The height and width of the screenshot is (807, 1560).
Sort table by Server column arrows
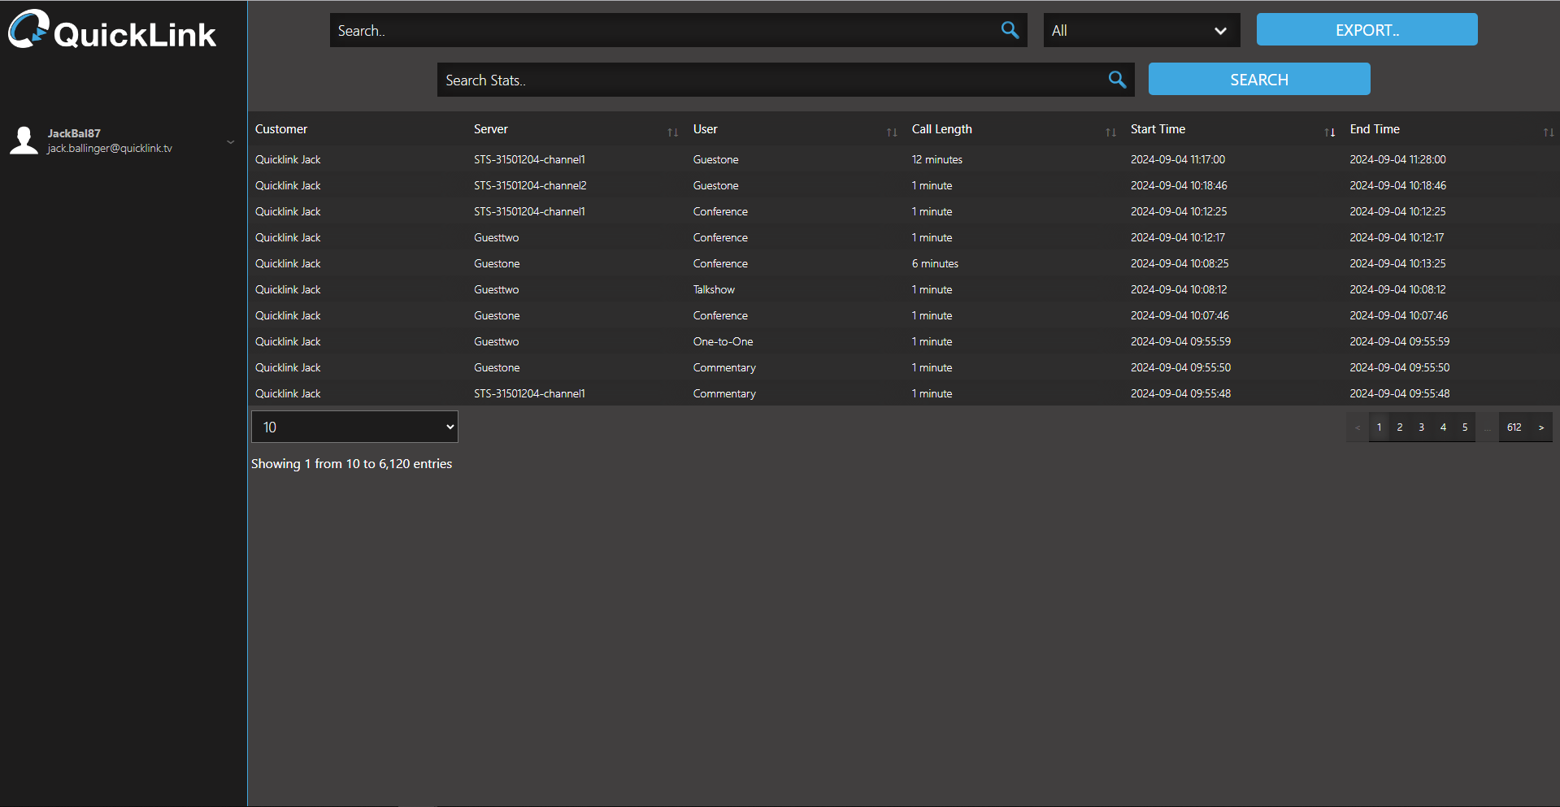click(672, 132)
